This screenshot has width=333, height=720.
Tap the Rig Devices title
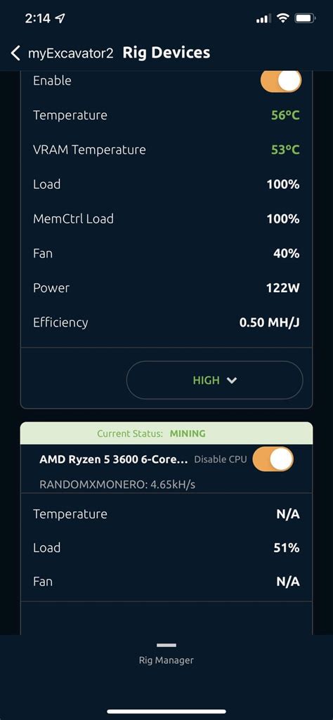[x=166, y=53]
